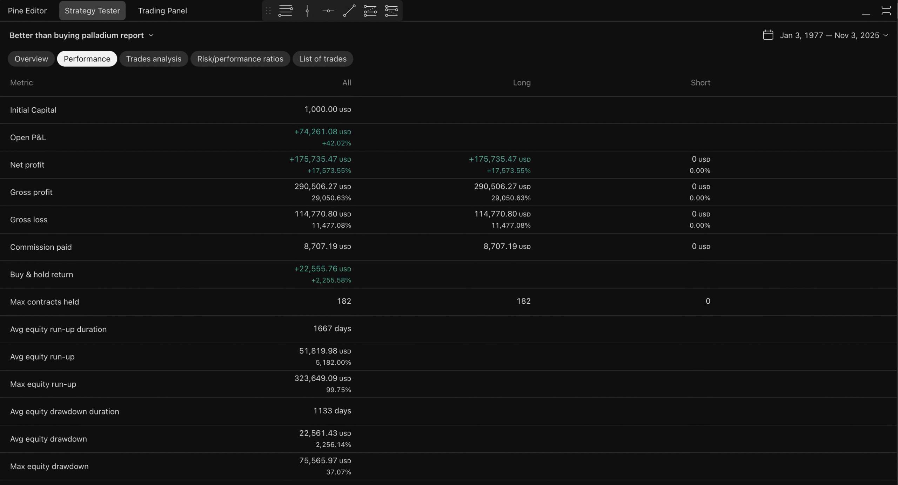The image size is (898, 485).
Task: Expand the strategy report name dropdown
Action: coord(151,35)
